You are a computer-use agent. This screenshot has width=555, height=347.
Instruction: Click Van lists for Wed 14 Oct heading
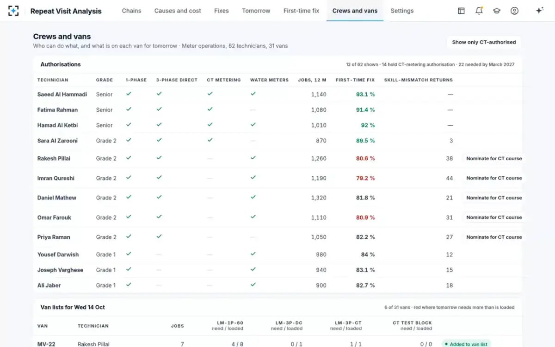pyautogui.click(x=73, y=307)
